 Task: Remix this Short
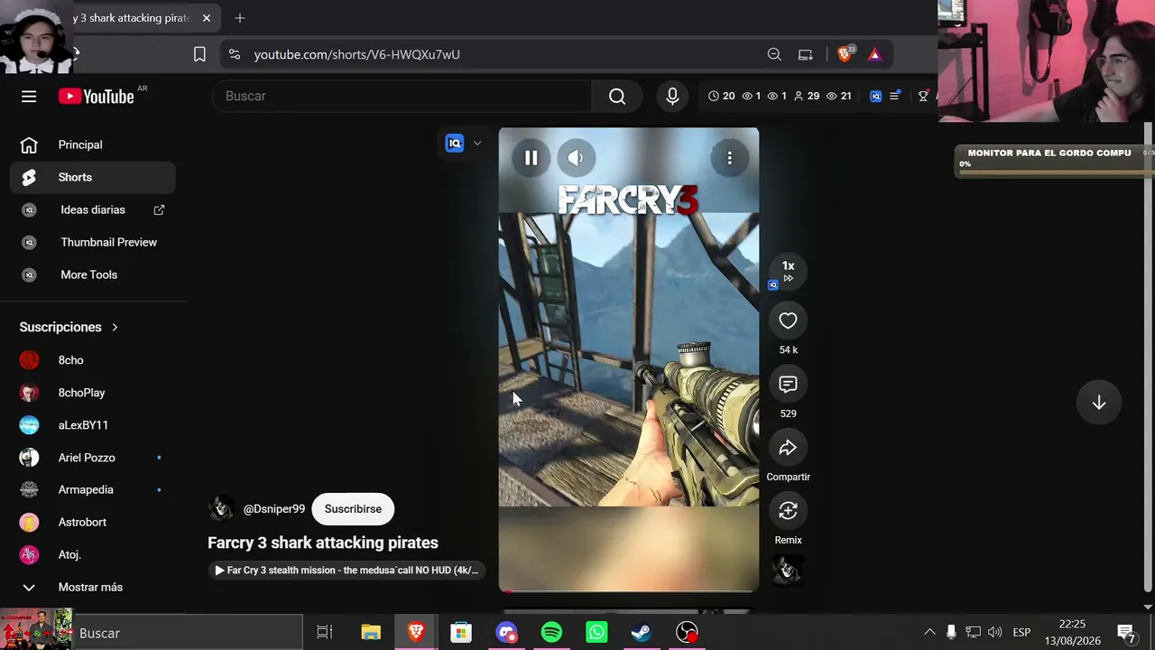[788, 511]
